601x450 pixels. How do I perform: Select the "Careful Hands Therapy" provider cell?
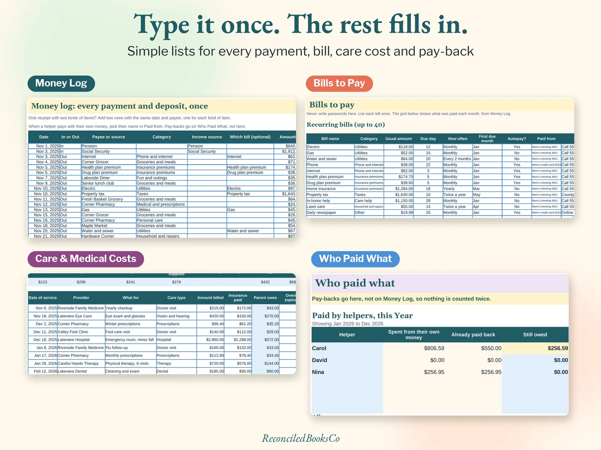(81, 363)
